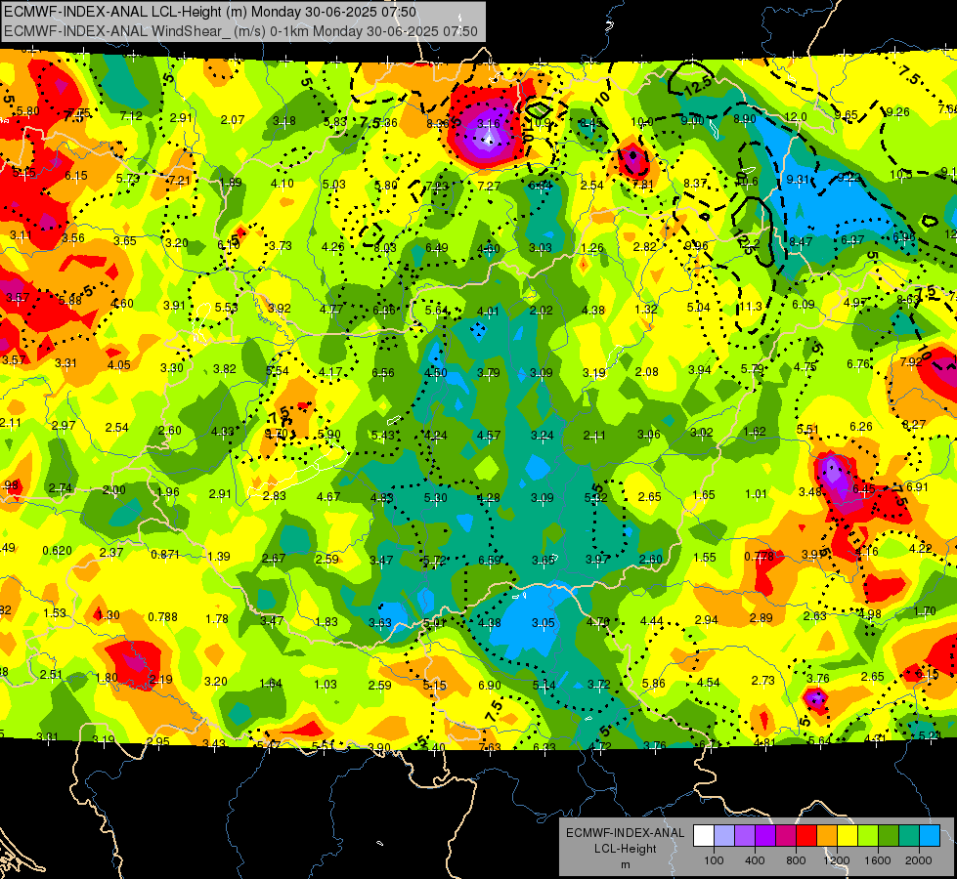
Task: Click the wind shear value 6.26
Action: (x=860, y=427)
